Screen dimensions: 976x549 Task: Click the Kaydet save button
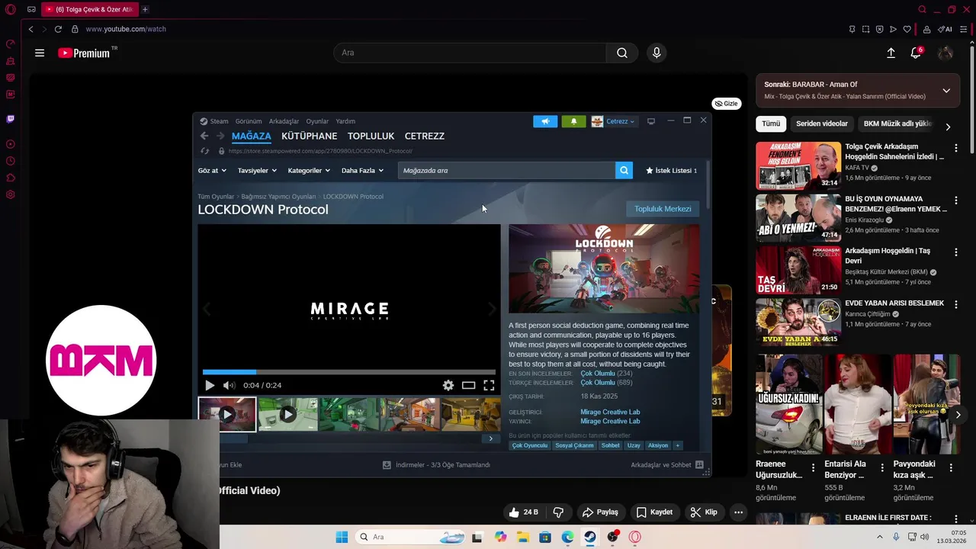[654, 512]
